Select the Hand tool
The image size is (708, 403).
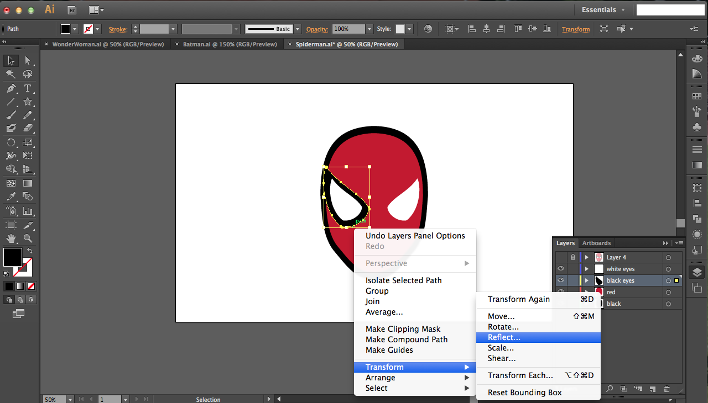[11, 238]
